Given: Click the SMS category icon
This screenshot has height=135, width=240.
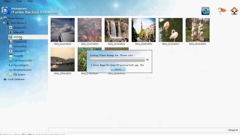Looking at the screenshot, I should tap(10, 37).
